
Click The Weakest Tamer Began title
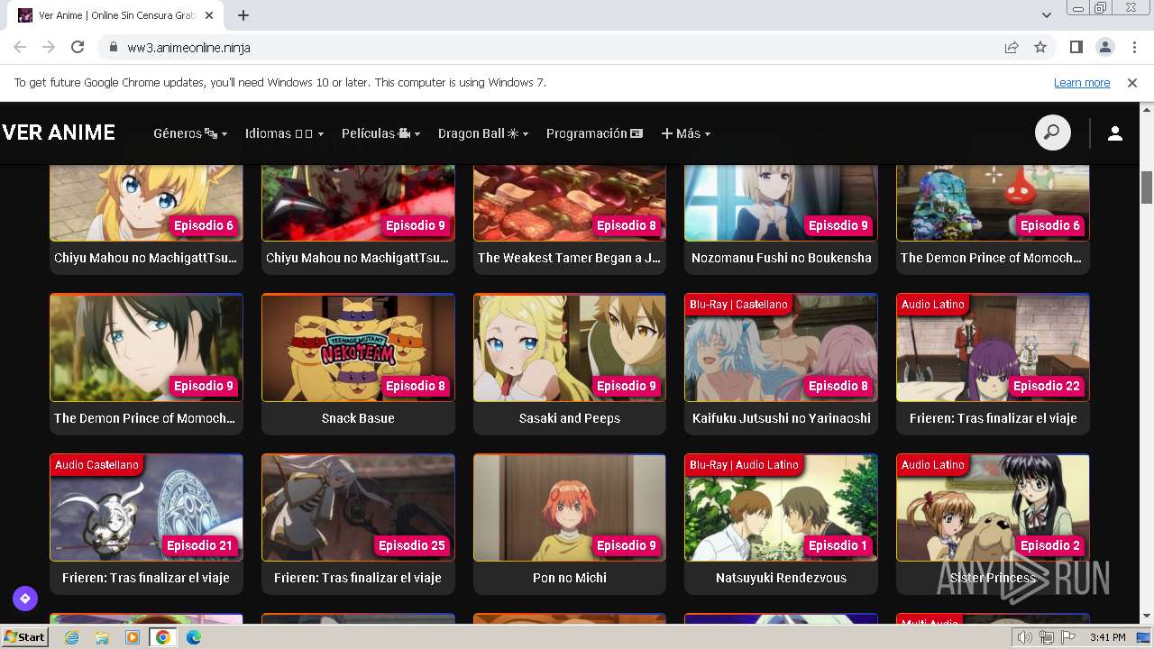[x=570, y=258]
